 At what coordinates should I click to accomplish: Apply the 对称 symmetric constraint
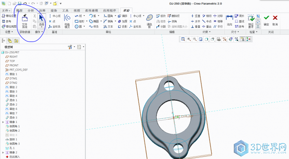[x=218, y=16]
